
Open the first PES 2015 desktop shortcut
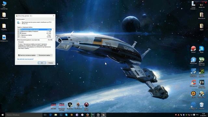tap(53, 106)
